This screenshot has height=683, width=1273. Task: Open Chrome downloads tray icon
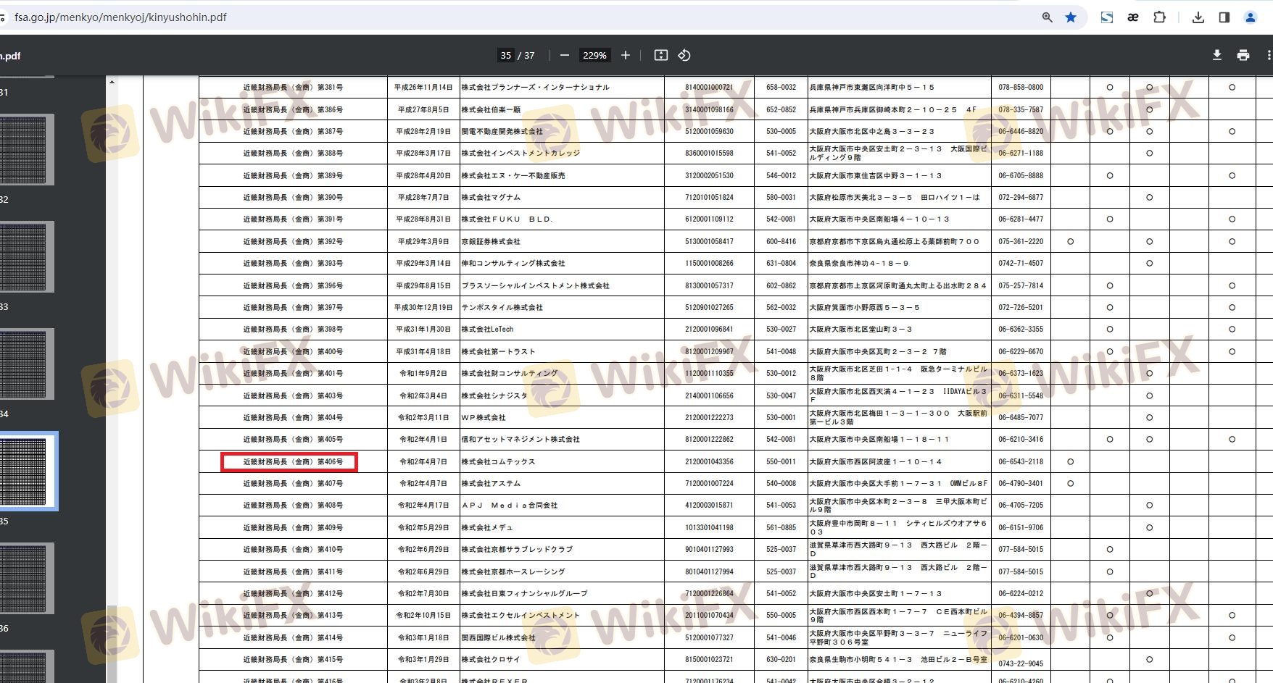[x=1198, y=17]
